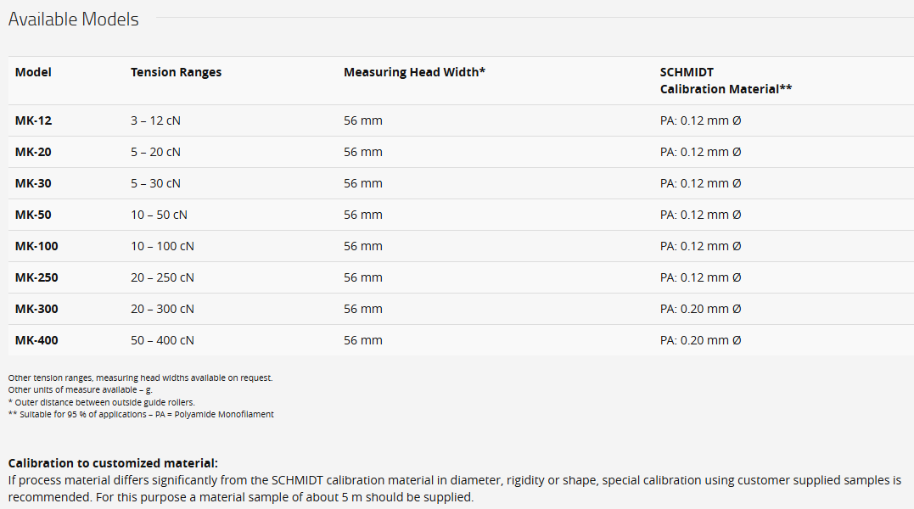This screenshot has height=509, width=914.
Task: Select the Model column header
Action: pyautogui.click(x=33, y=72)
